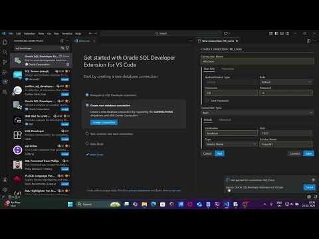Go back using title bar arrow
319x239 pixels.
point(90,33)
